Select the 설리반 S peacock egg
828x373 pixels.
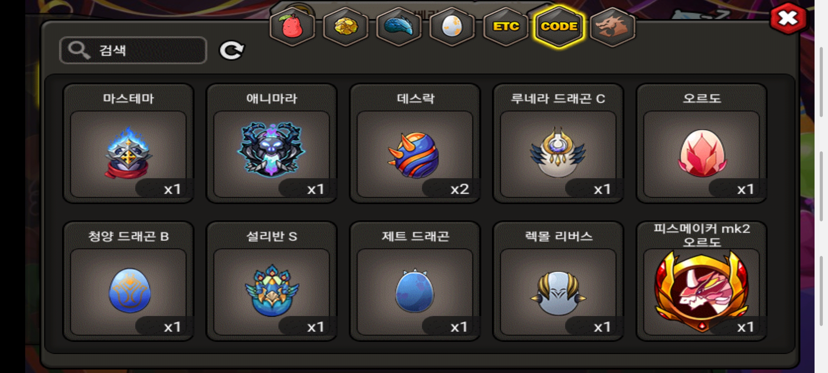(x=272, y=281)
